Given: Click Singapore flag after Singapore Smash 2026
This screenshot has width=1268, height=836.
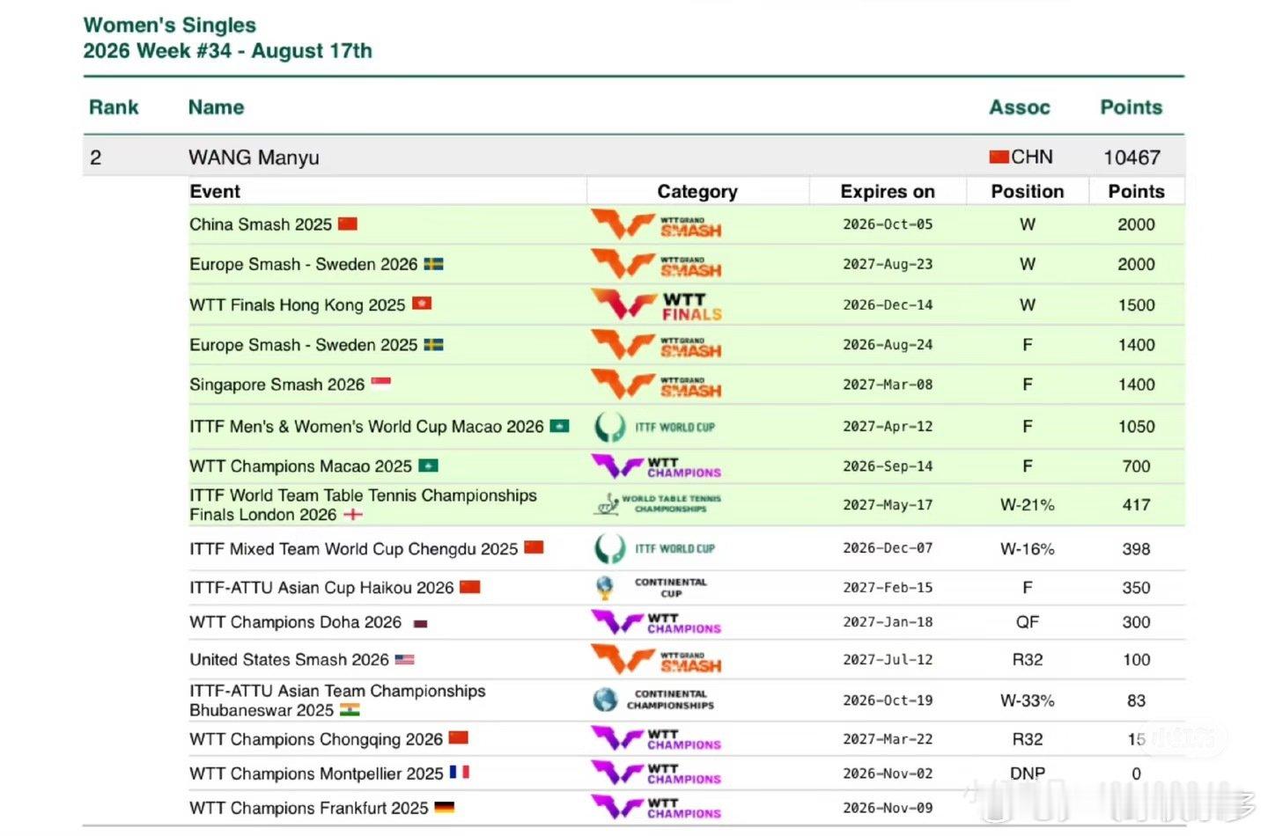Looking at the screenshot, I should 380,383.
